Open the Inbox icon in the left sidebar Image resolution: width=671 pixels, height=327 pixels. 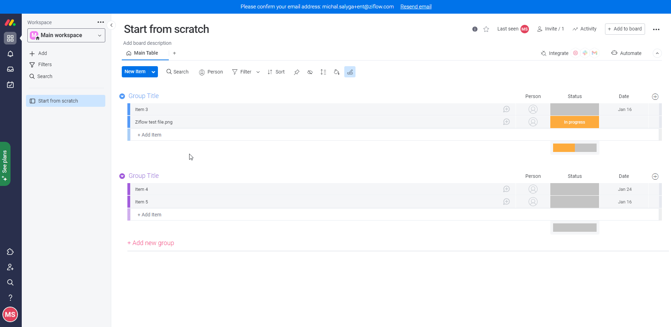coord(10,69)
